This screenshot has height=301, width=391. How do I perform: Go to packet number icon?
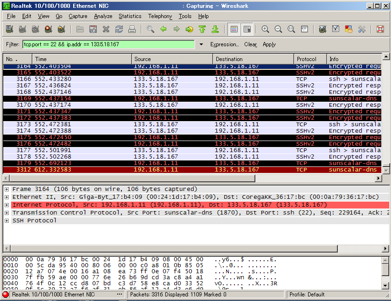pos(189,29)
